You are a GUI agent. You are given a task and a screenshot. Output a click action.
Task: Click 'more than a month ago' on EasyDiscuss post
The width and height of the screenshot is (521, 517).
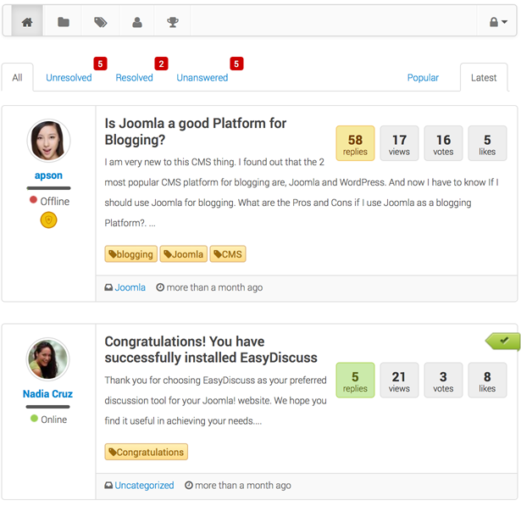pos(243,485)
